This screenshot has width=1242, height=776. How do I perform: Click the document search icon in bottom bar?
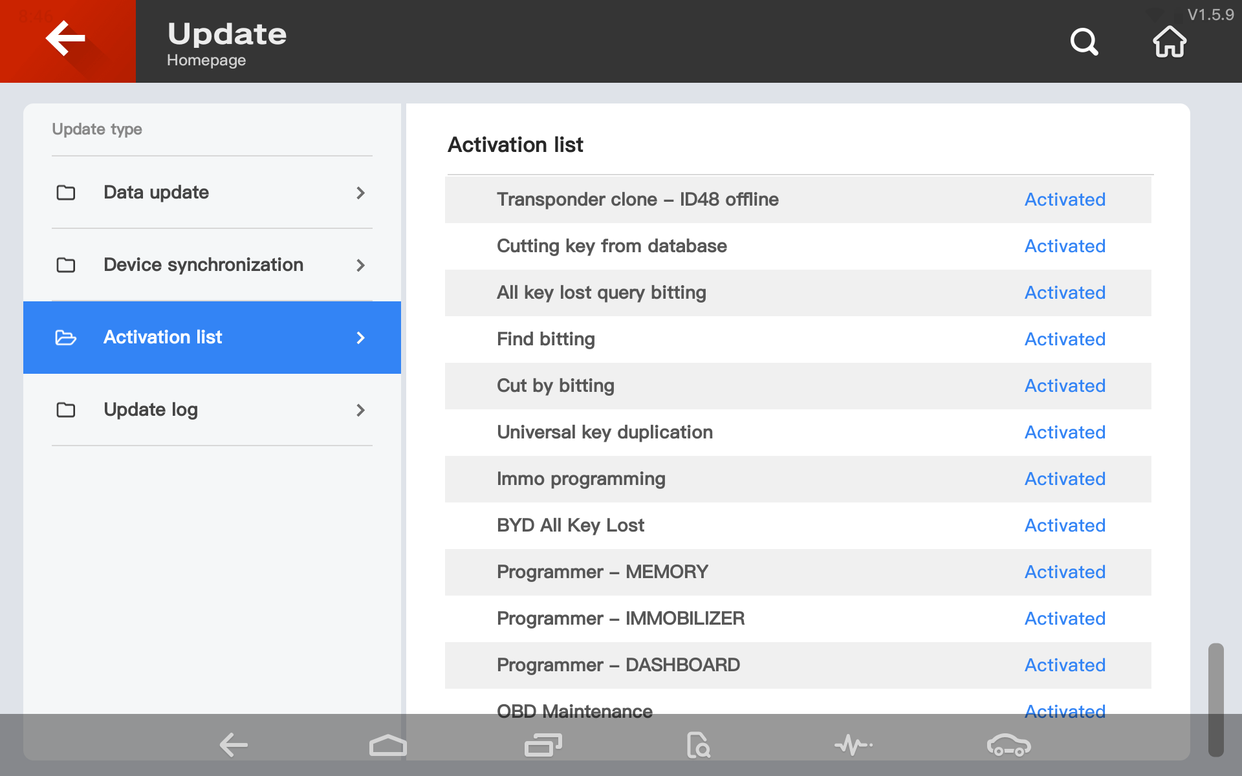pos(698,745)
